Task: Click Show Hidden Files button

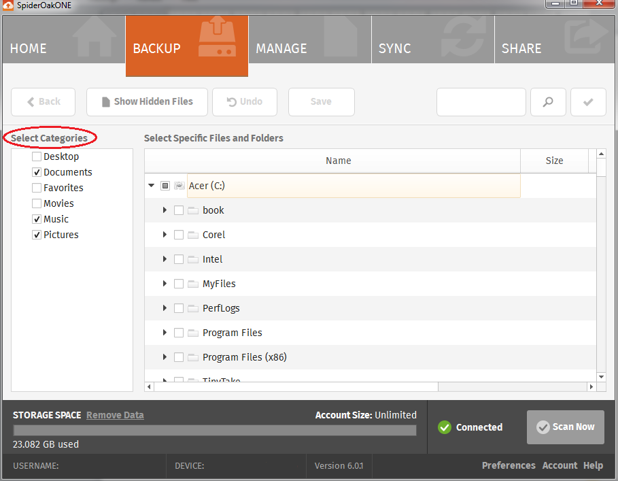Action: tap(147, 102)
